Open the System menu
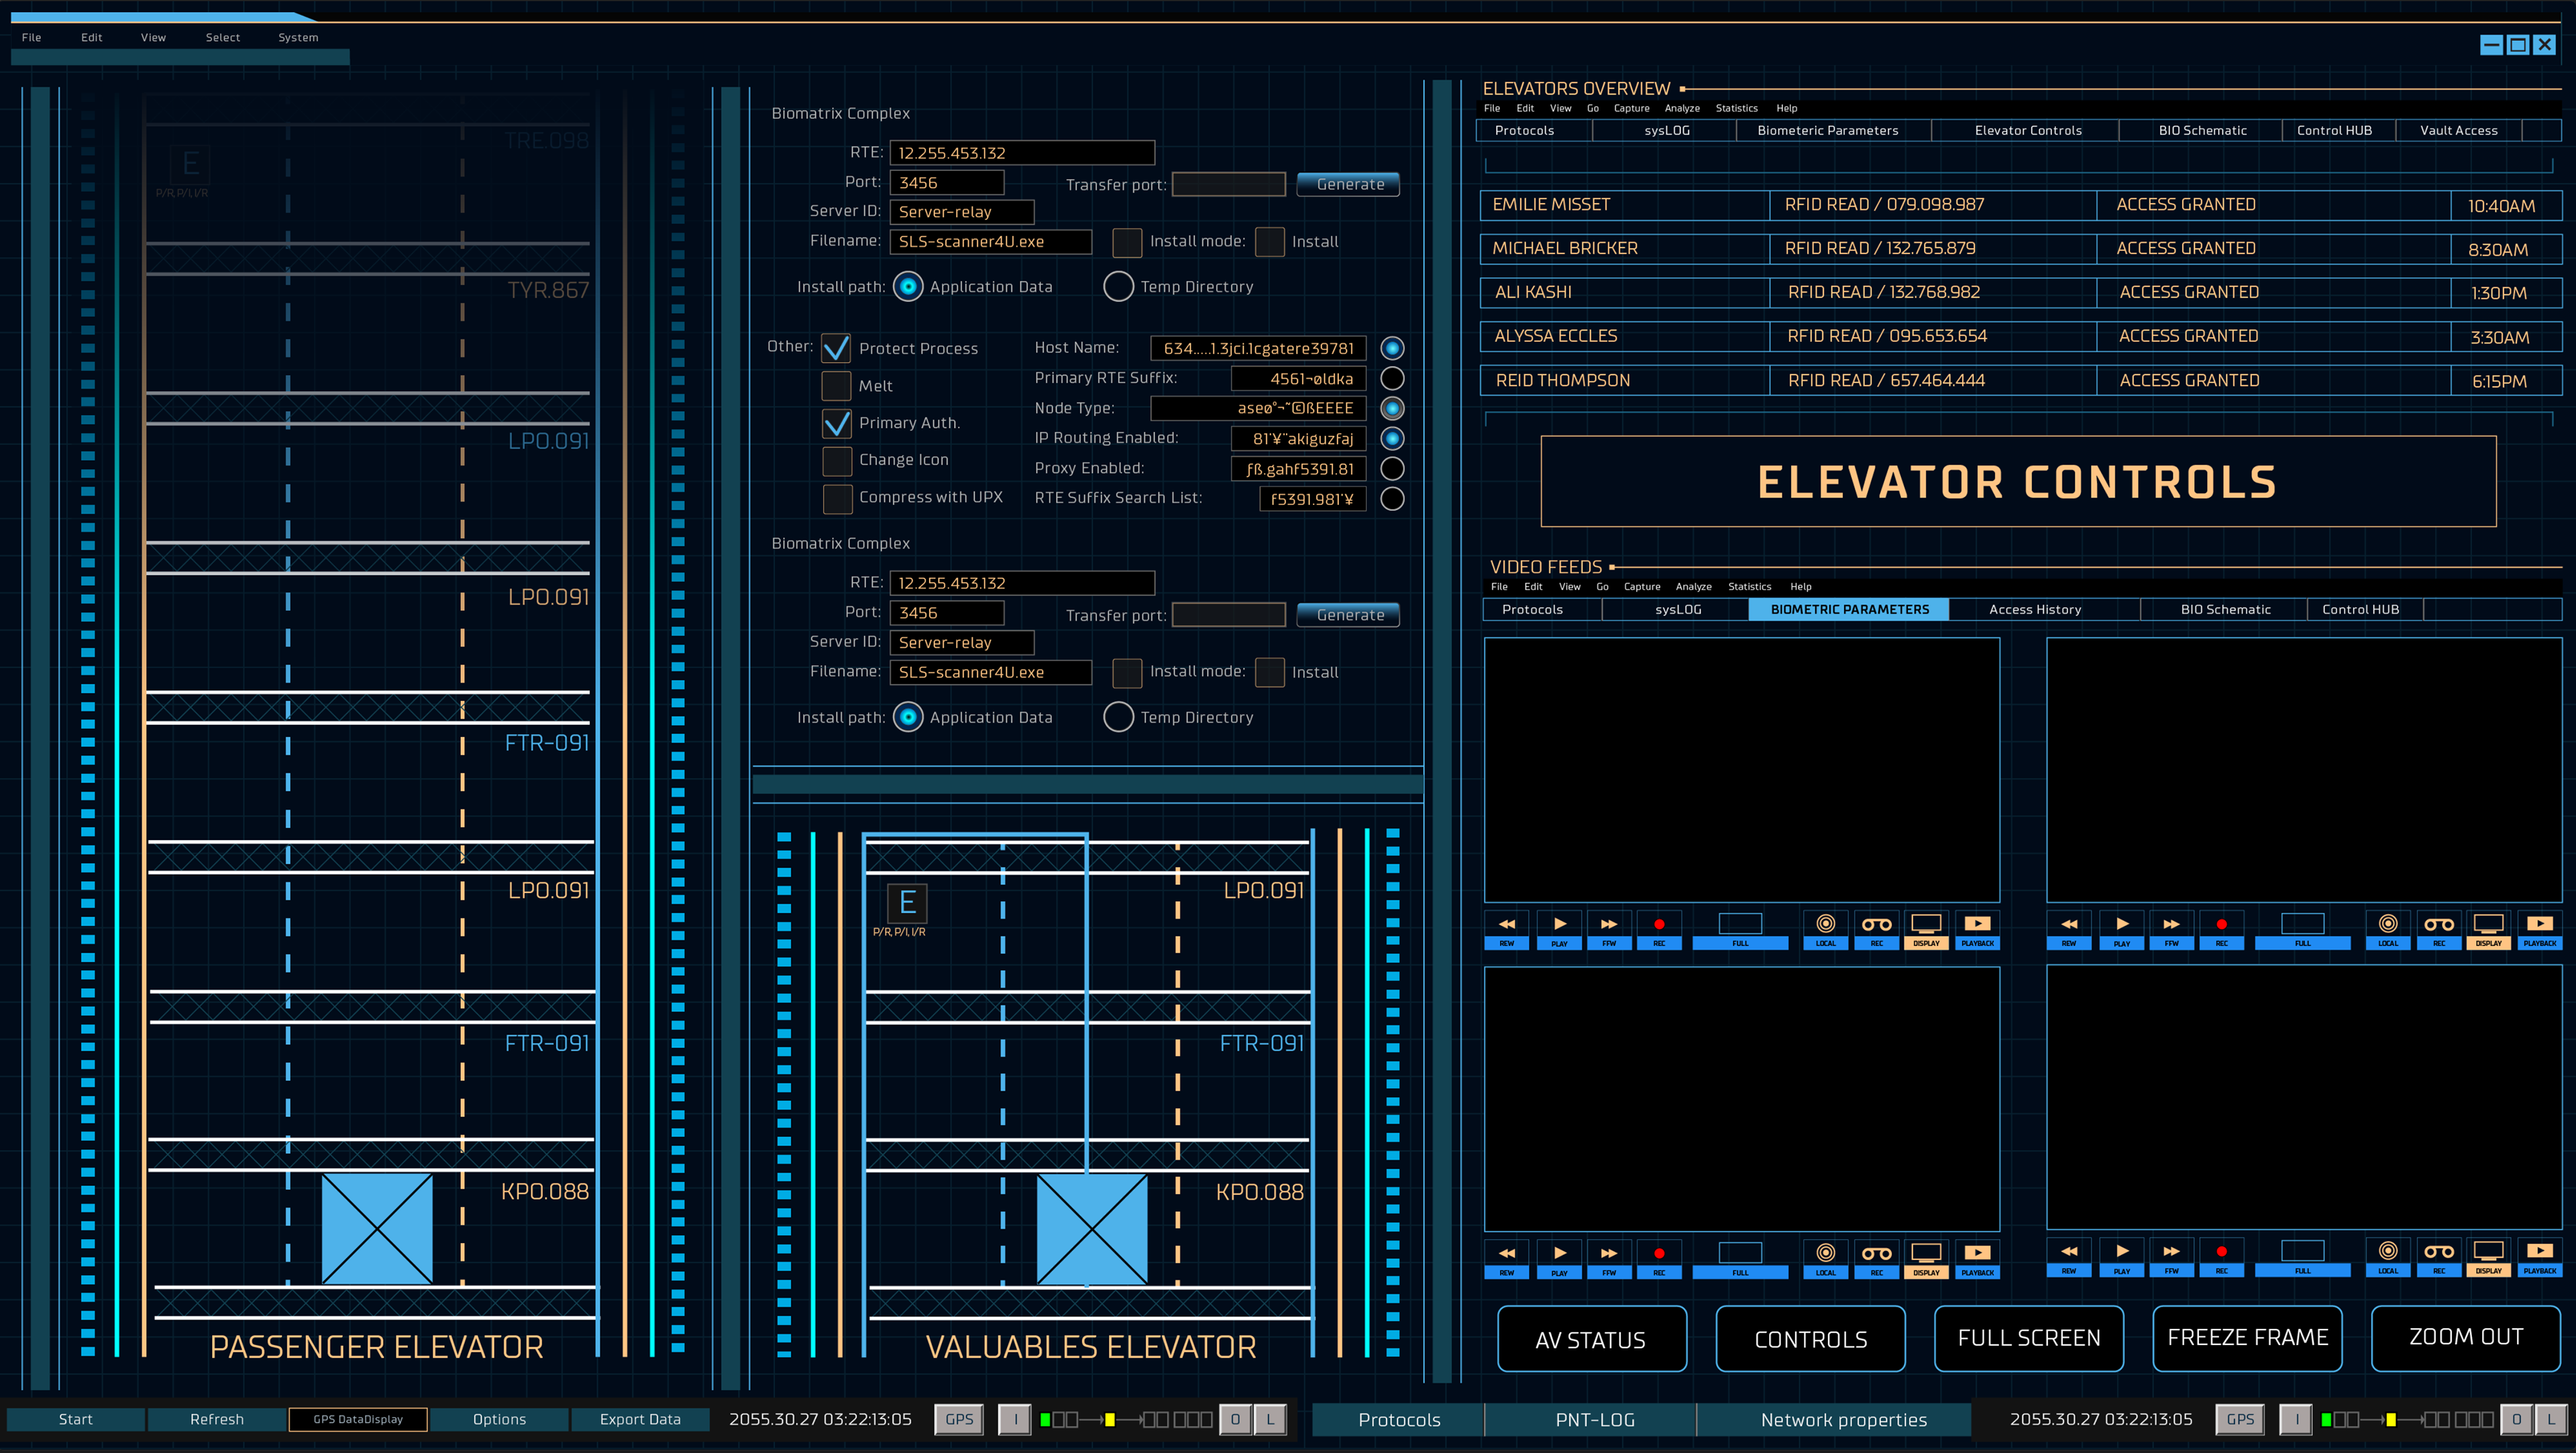2576x1453 pixels. 298,37
